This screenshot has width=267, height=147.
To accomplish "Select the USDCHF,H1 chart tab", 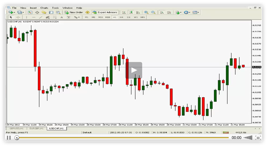I will tap(57, 129).
